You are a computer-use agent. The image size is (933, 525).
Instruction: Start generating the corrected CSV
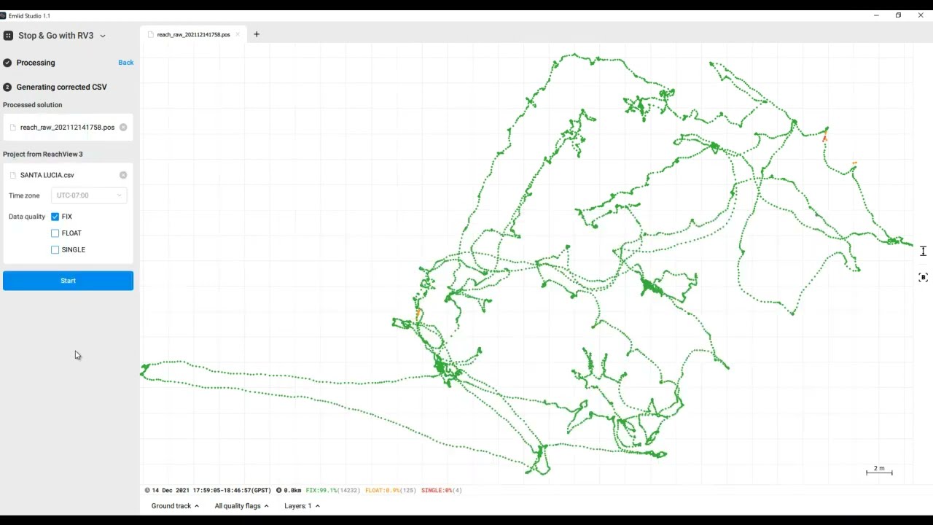pyautogui.click(x=68, y=281)
